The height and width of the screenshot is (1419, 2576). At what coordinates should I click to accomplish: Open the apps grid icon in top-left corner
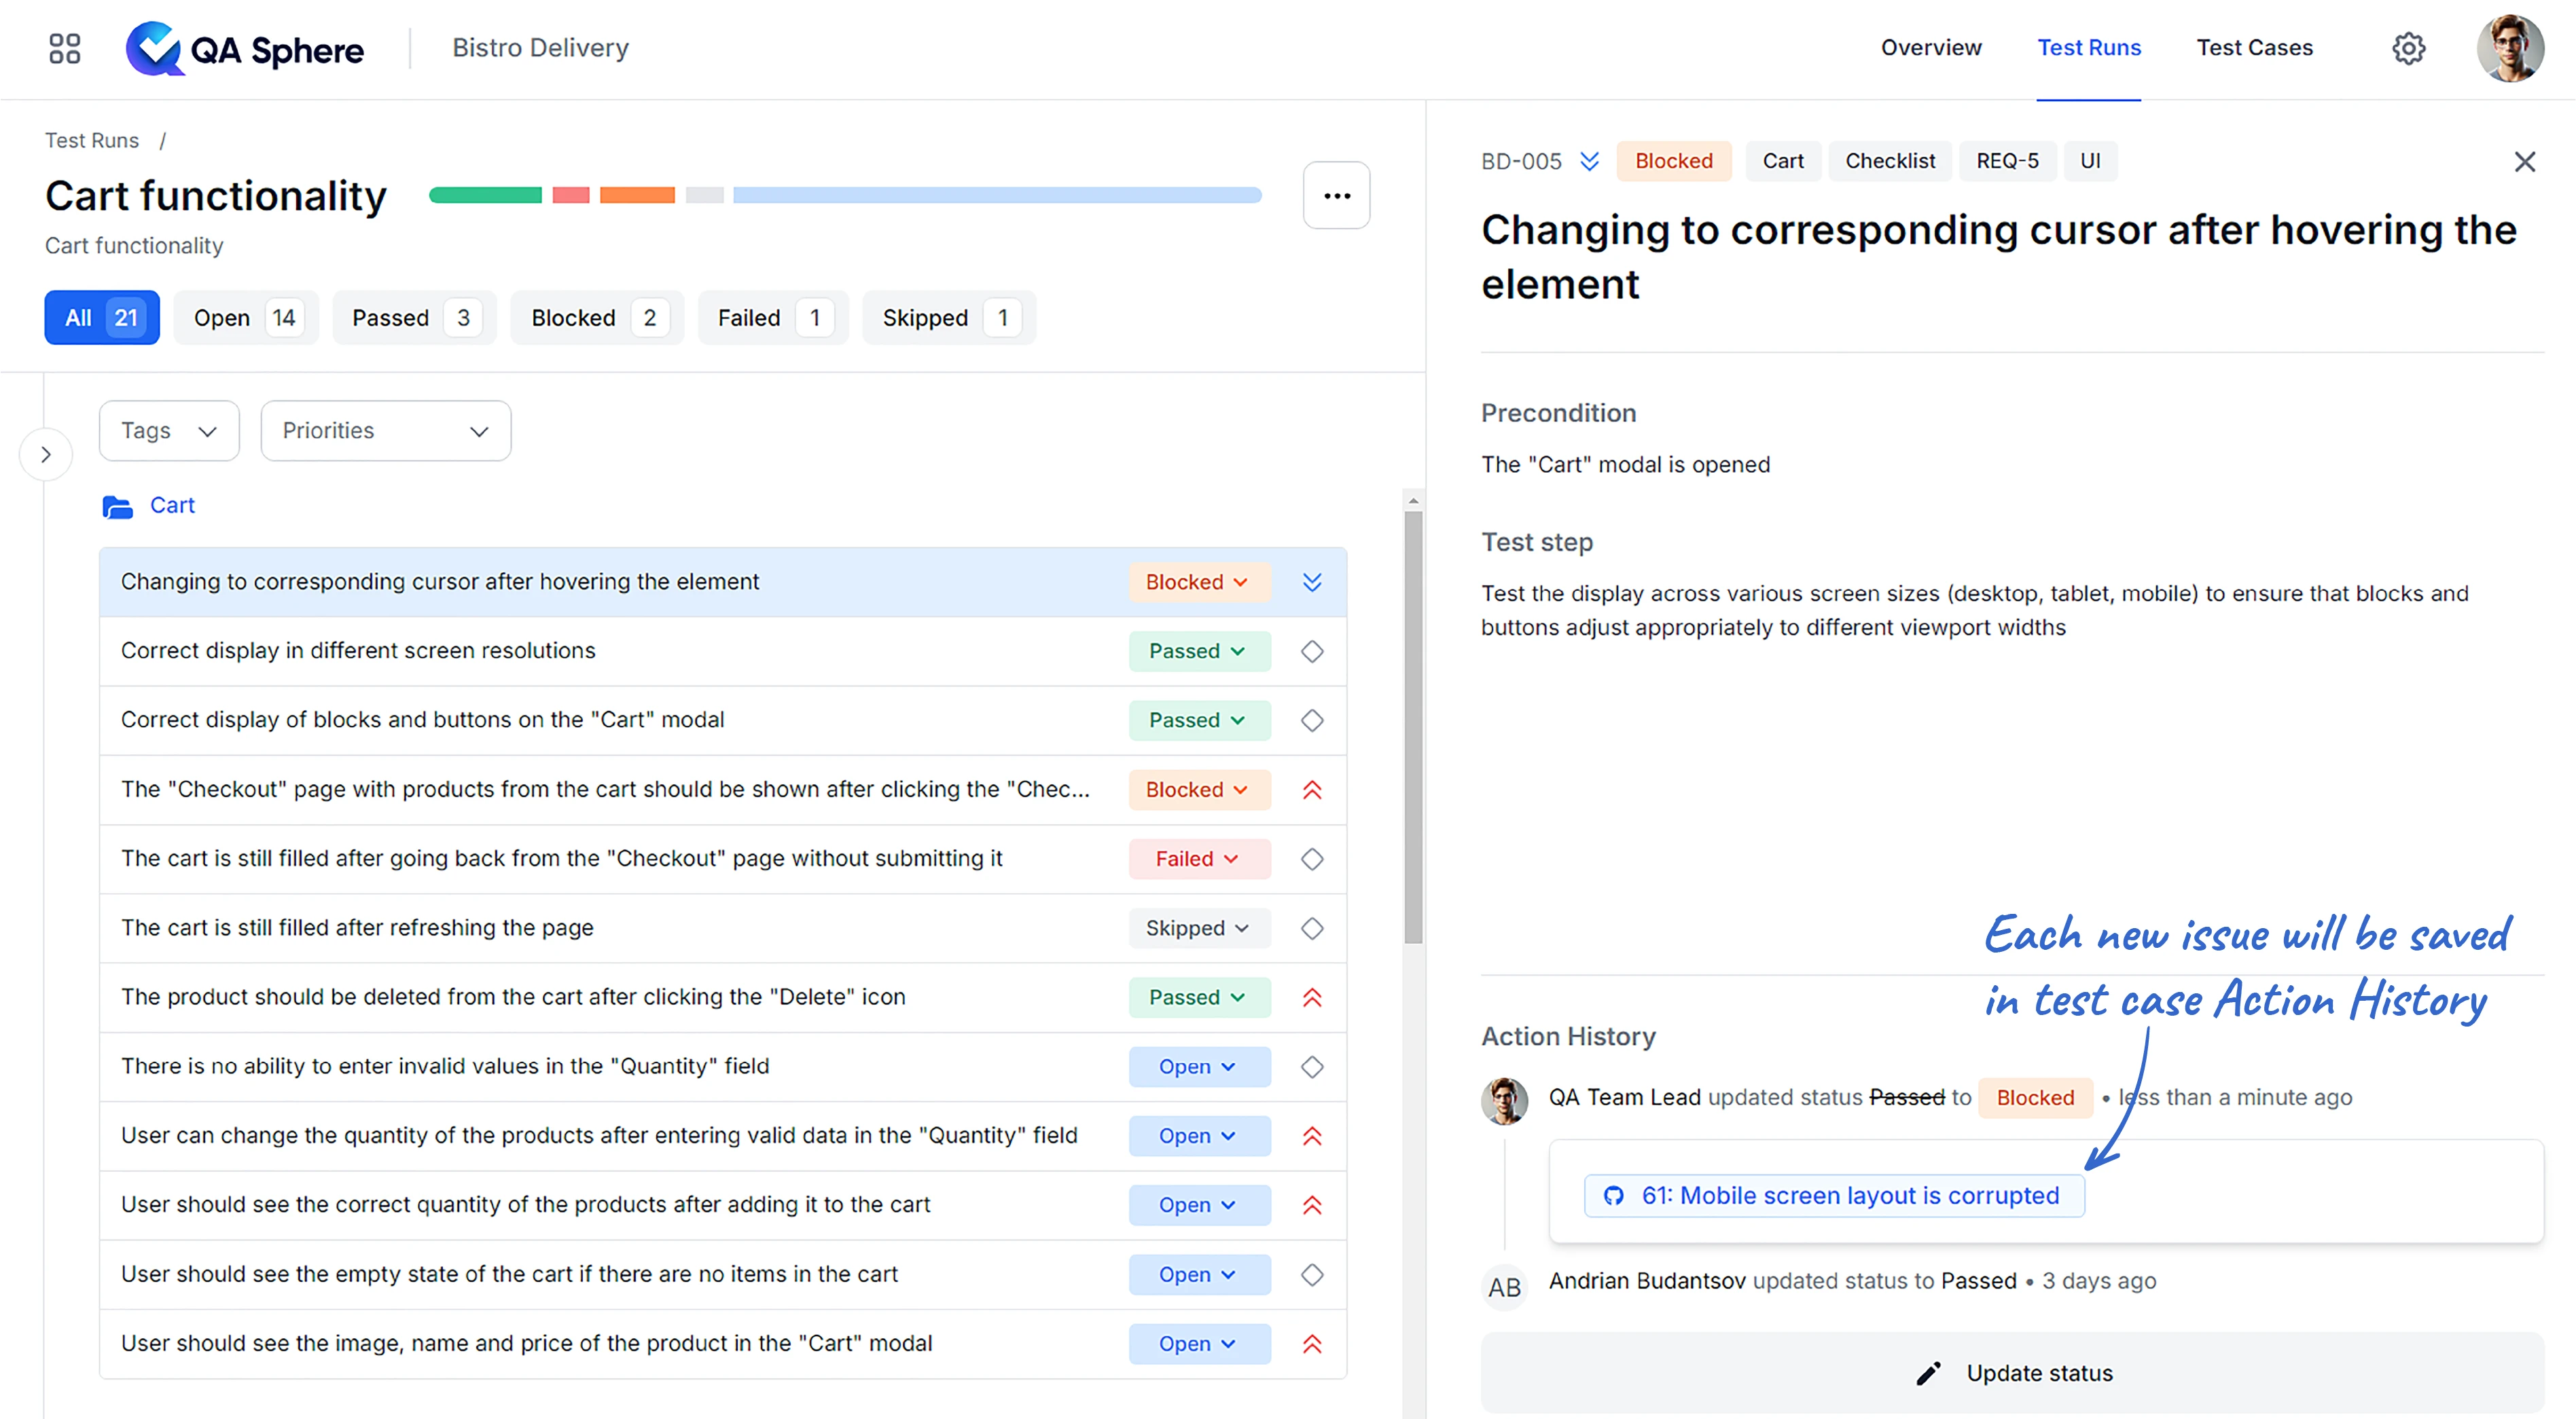pos(63,48)
